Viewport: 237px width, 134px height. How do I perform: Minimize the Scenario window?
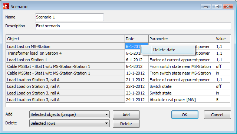pos(206,7)
